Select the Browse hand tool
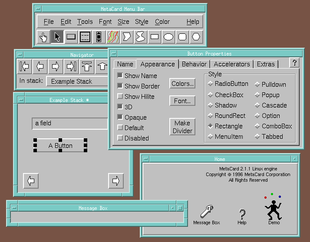This screenshot has height=242, width=310. click(x=43, y=37)
